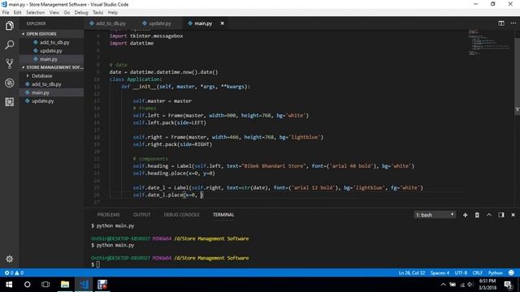Select language mode Python in status bar

[x=496, y=273]
